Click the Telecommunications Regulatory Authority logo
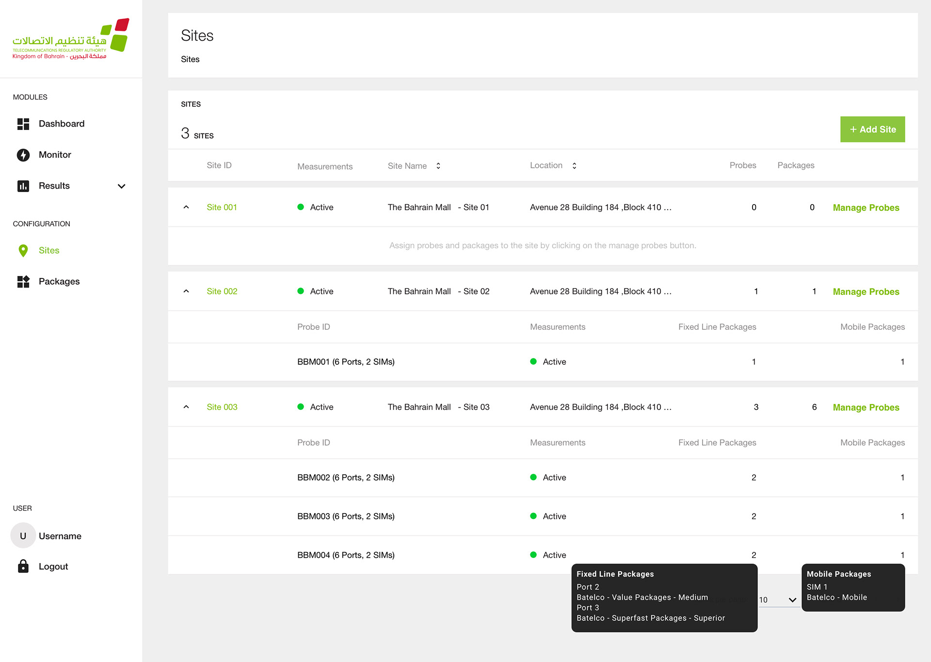Viewport: 931px width, 662px height. tap(71, 40)
